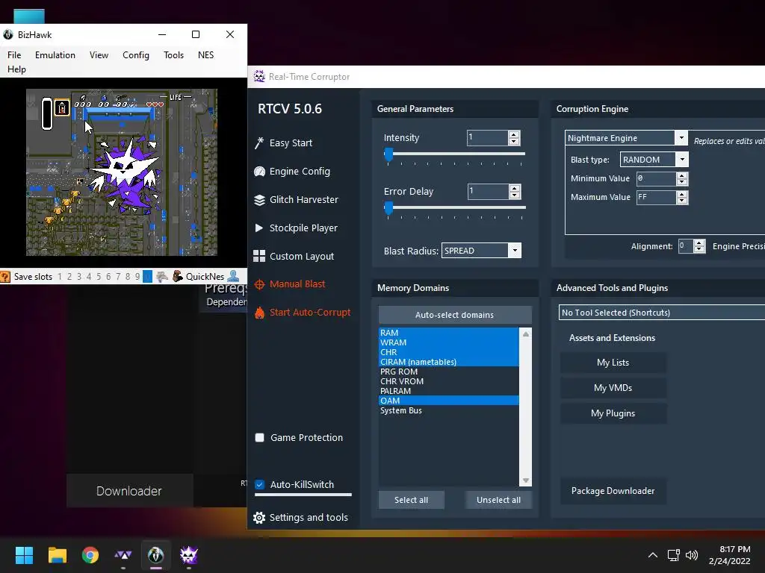Click Start Auto-Corrupt flame icon
The image size is (765, 573).
[x=259, y=313]
